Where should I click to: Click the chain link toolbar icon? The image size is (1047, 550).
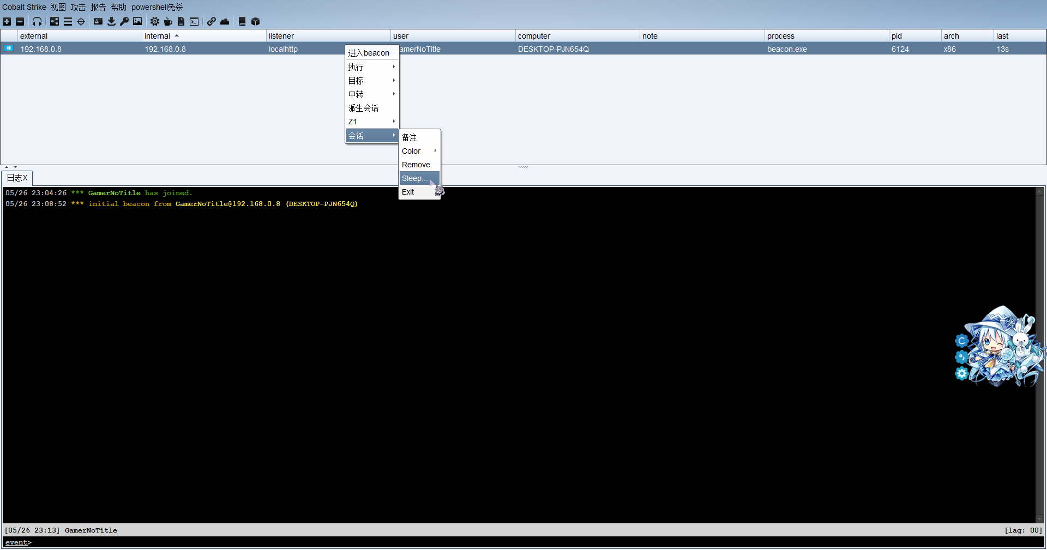click(211, 22)
